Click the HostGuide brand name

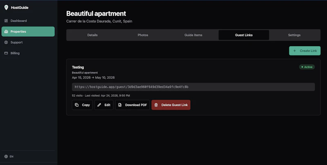[20, 7]
